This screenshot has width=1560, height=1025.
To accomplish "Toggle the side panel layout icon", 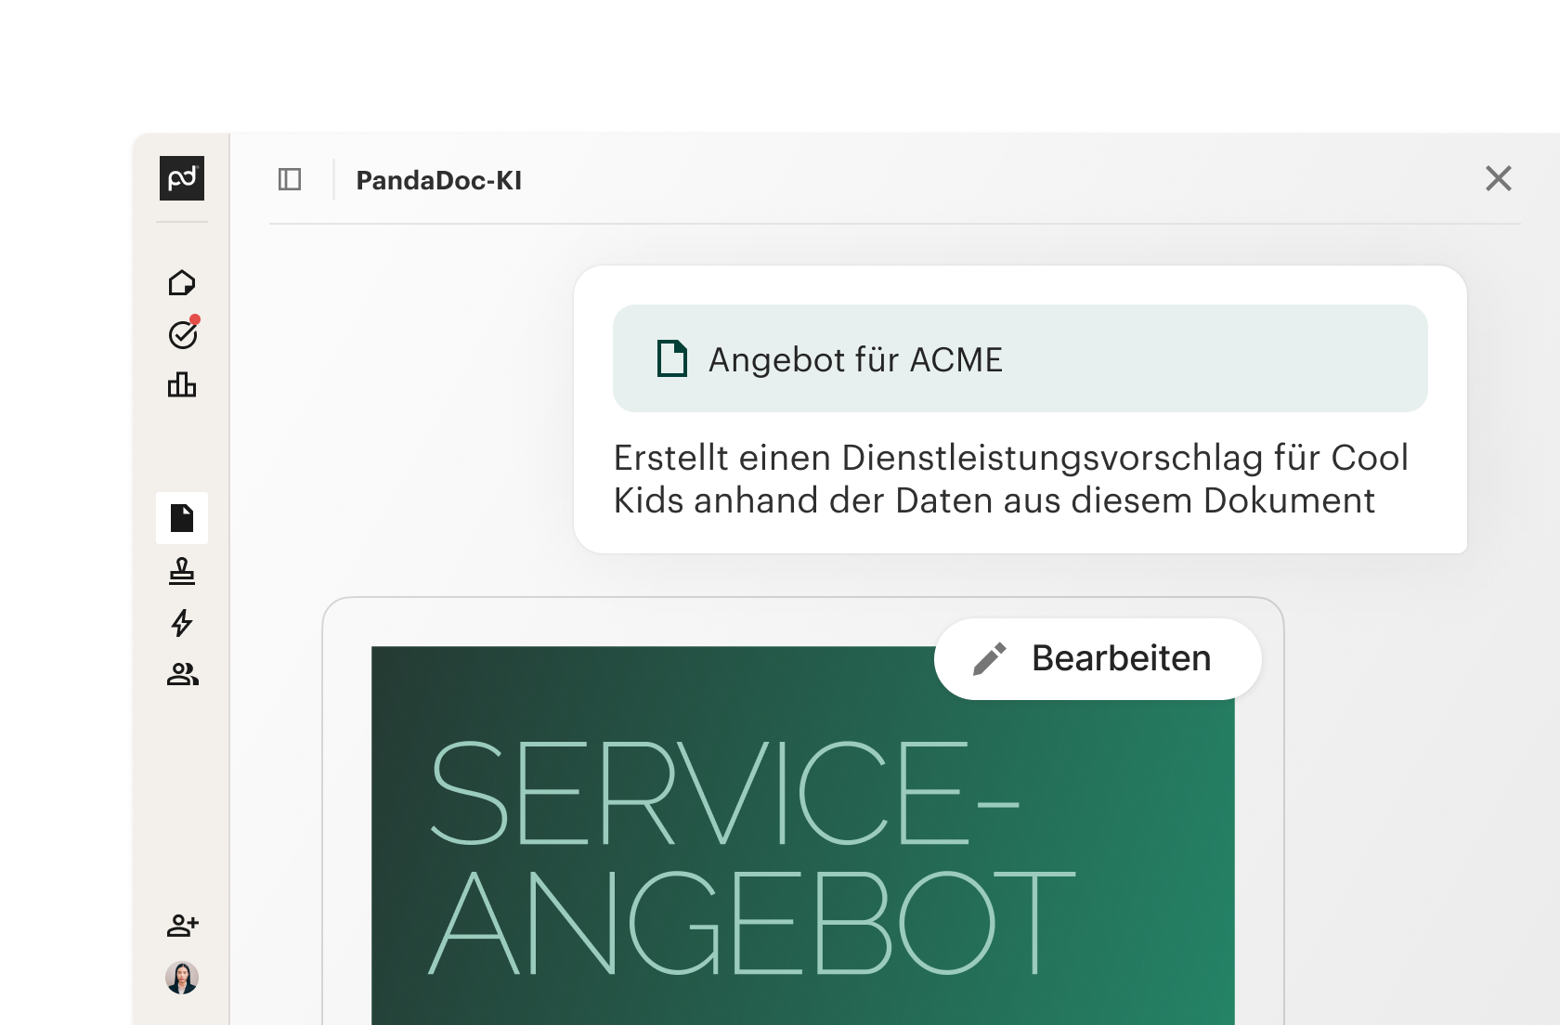I will (290, 179).
